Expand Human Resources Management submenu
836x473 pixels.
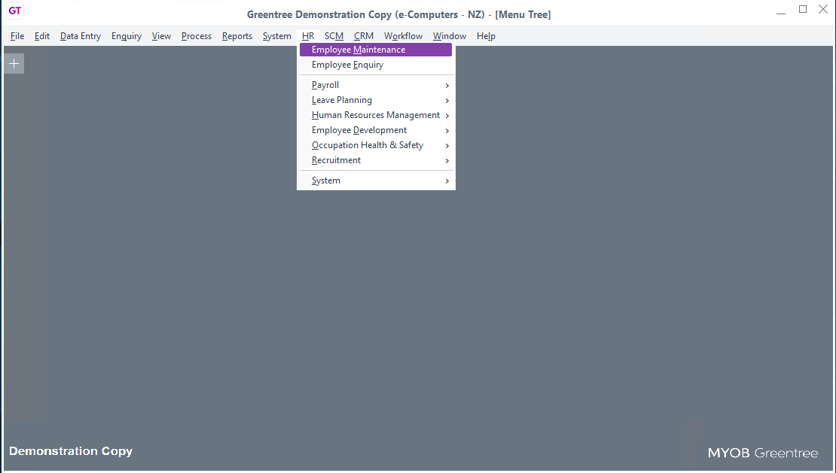tap(375, 115)
